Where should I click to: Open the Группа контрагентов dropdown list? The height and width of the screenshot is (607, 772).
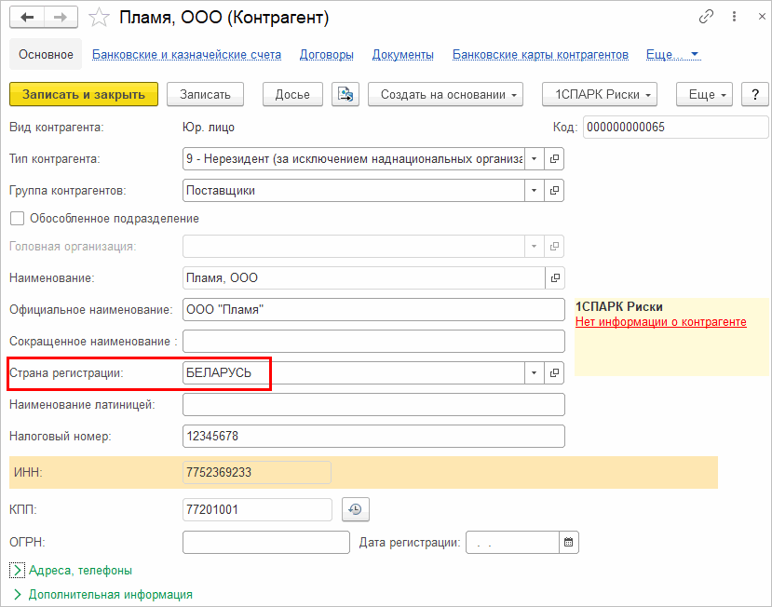[535, 191]
